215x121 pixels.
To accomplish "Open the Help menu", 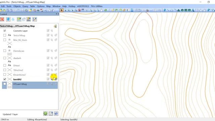I will (x=64, y=6).
